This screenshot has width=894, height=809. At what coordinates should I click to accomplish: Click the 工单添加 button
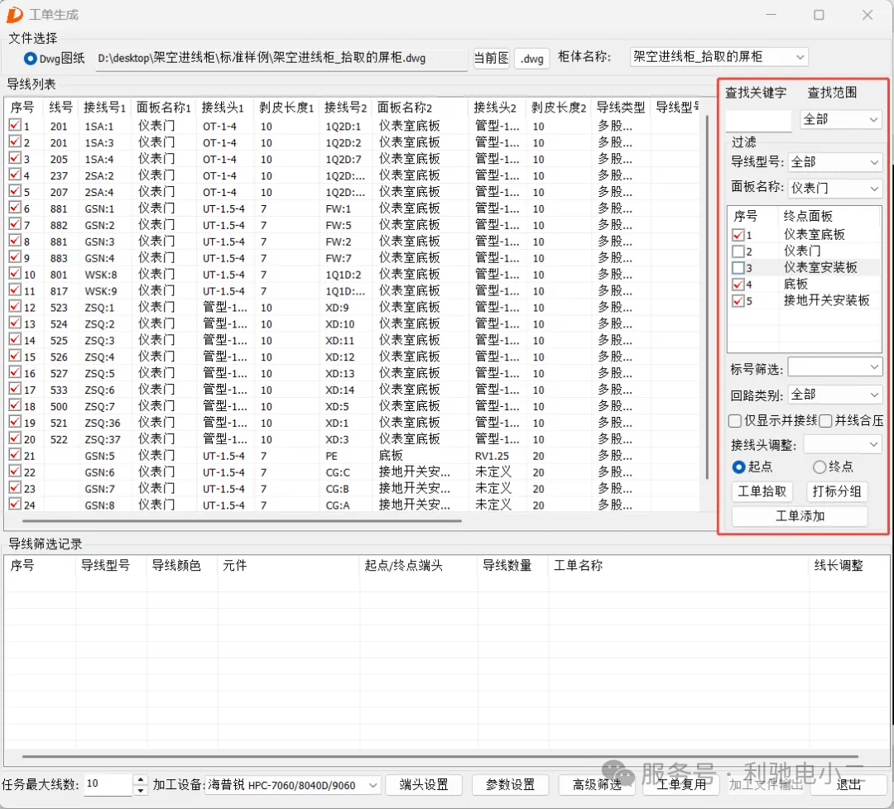[800, 516]
